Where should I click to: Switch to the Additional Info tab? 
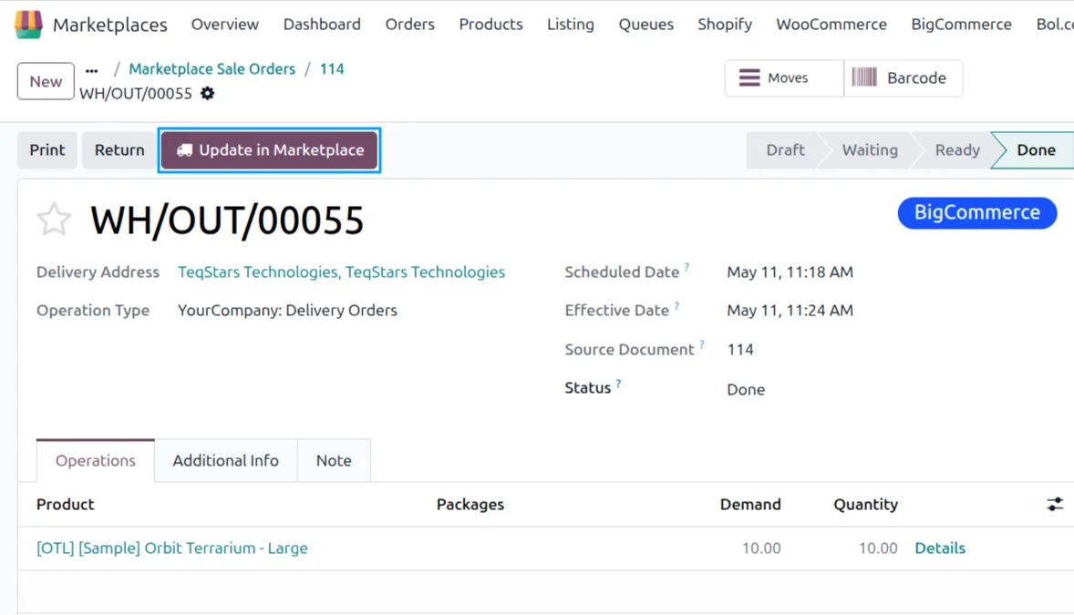225,461
